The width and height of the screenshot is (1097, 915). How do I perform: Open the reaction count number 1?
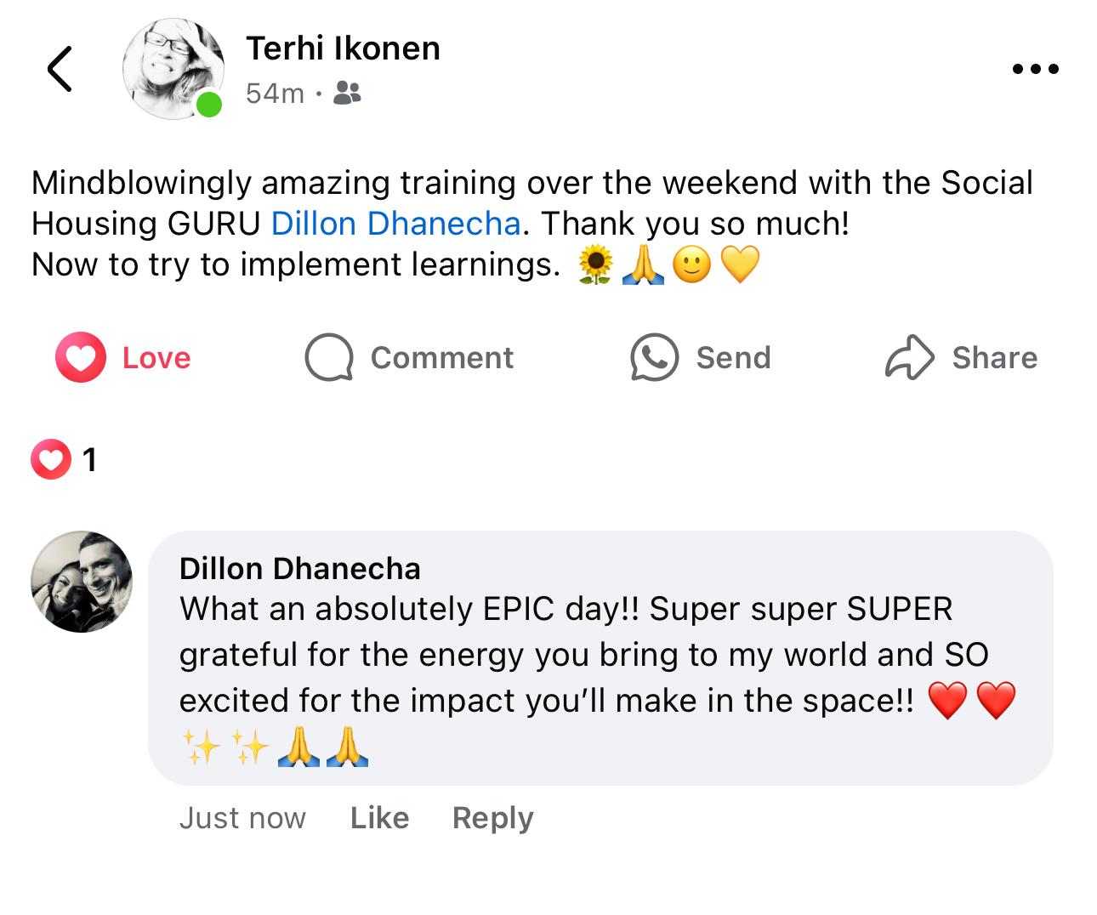89,460
